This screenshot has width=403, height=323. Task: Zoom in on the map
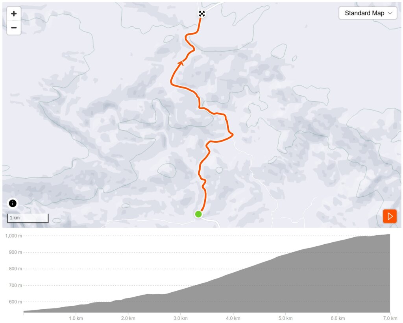[14, 13]
